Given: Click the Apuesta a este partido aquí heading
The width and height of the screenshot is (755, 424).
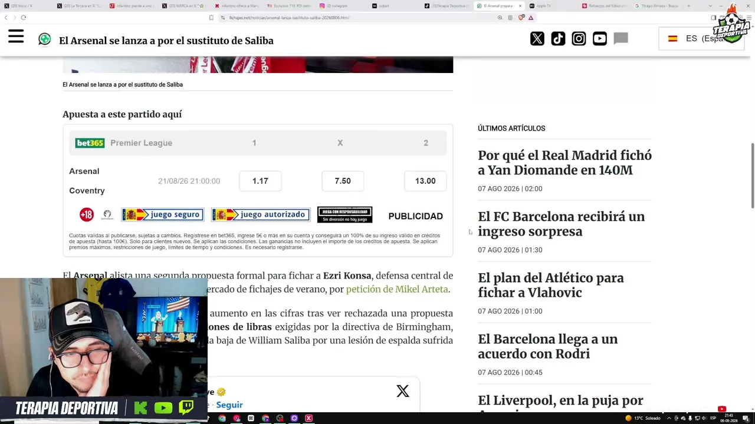Looking at the screenshot, I should point(122,114).
